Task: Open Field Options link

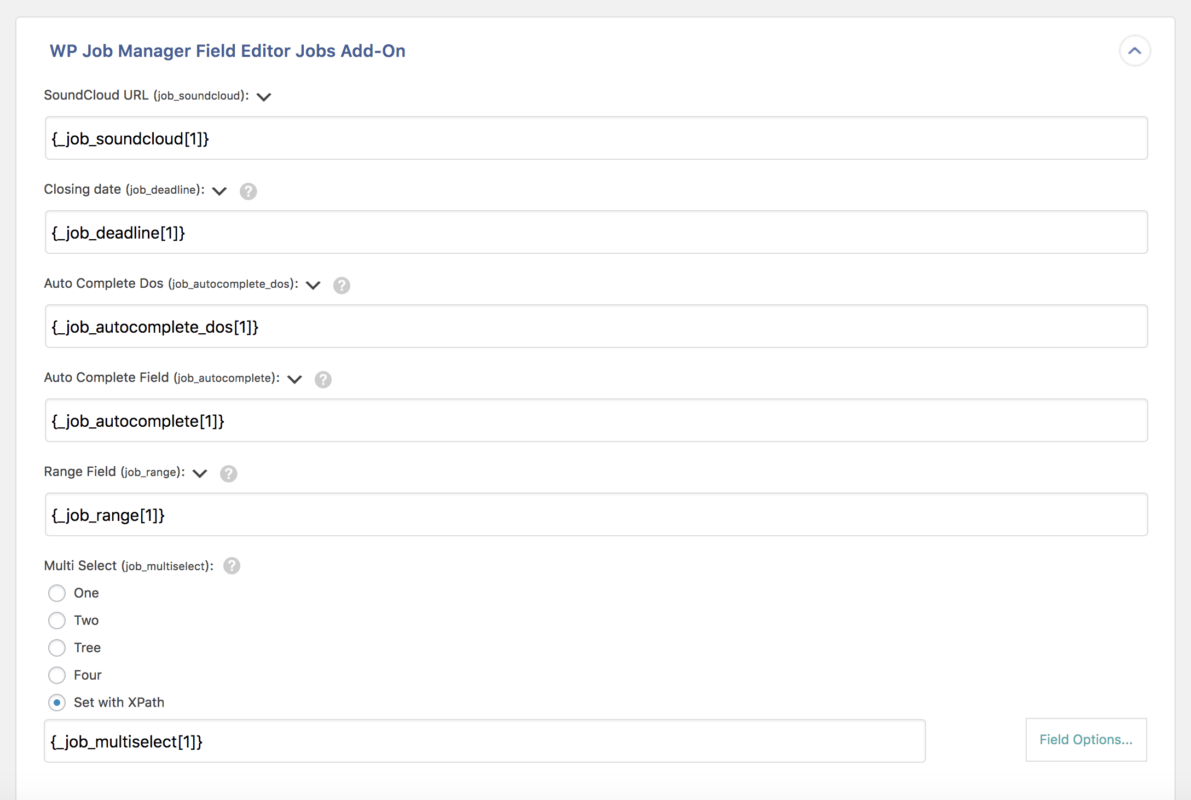Action: coord(1086,740)
